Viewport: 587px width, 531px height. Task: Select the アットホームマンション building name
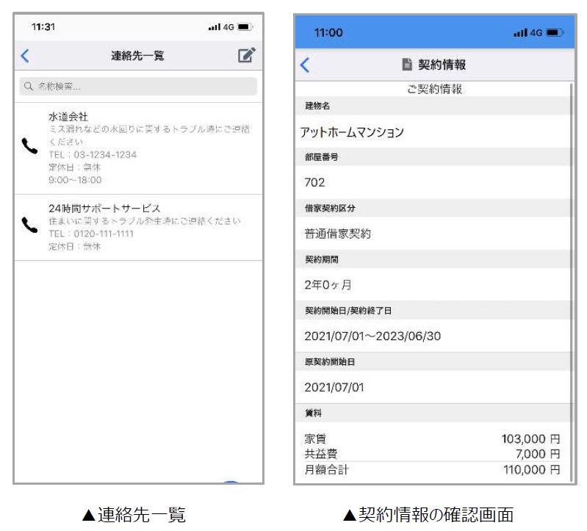(x=353, y=131)
